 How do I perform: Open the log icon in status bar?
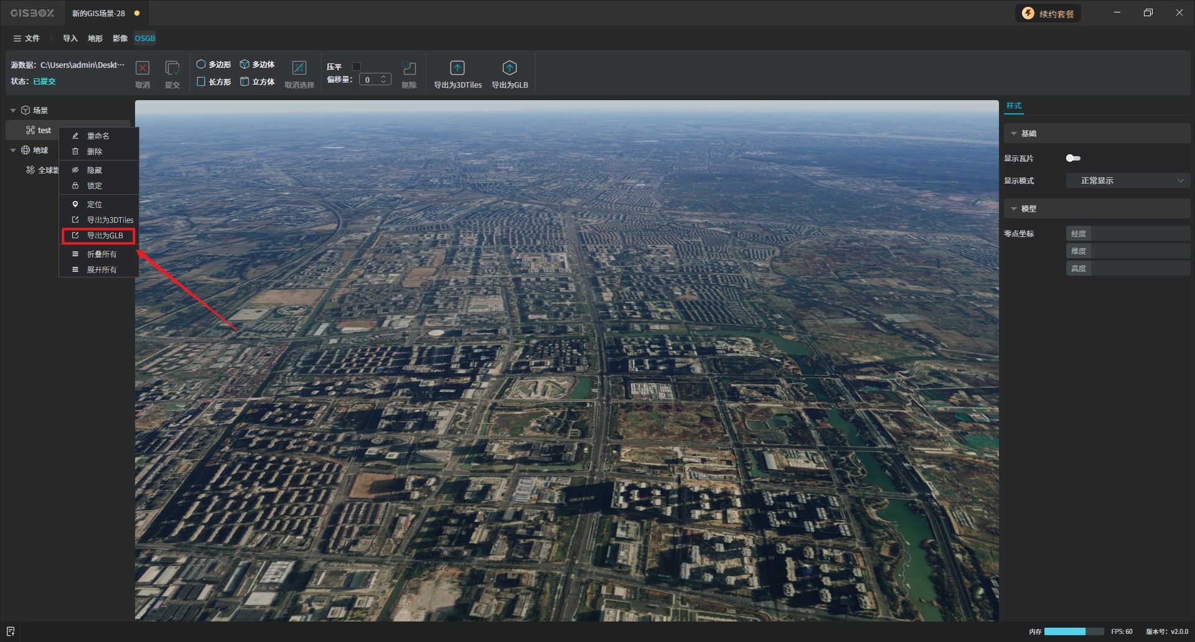click(11, 631)
